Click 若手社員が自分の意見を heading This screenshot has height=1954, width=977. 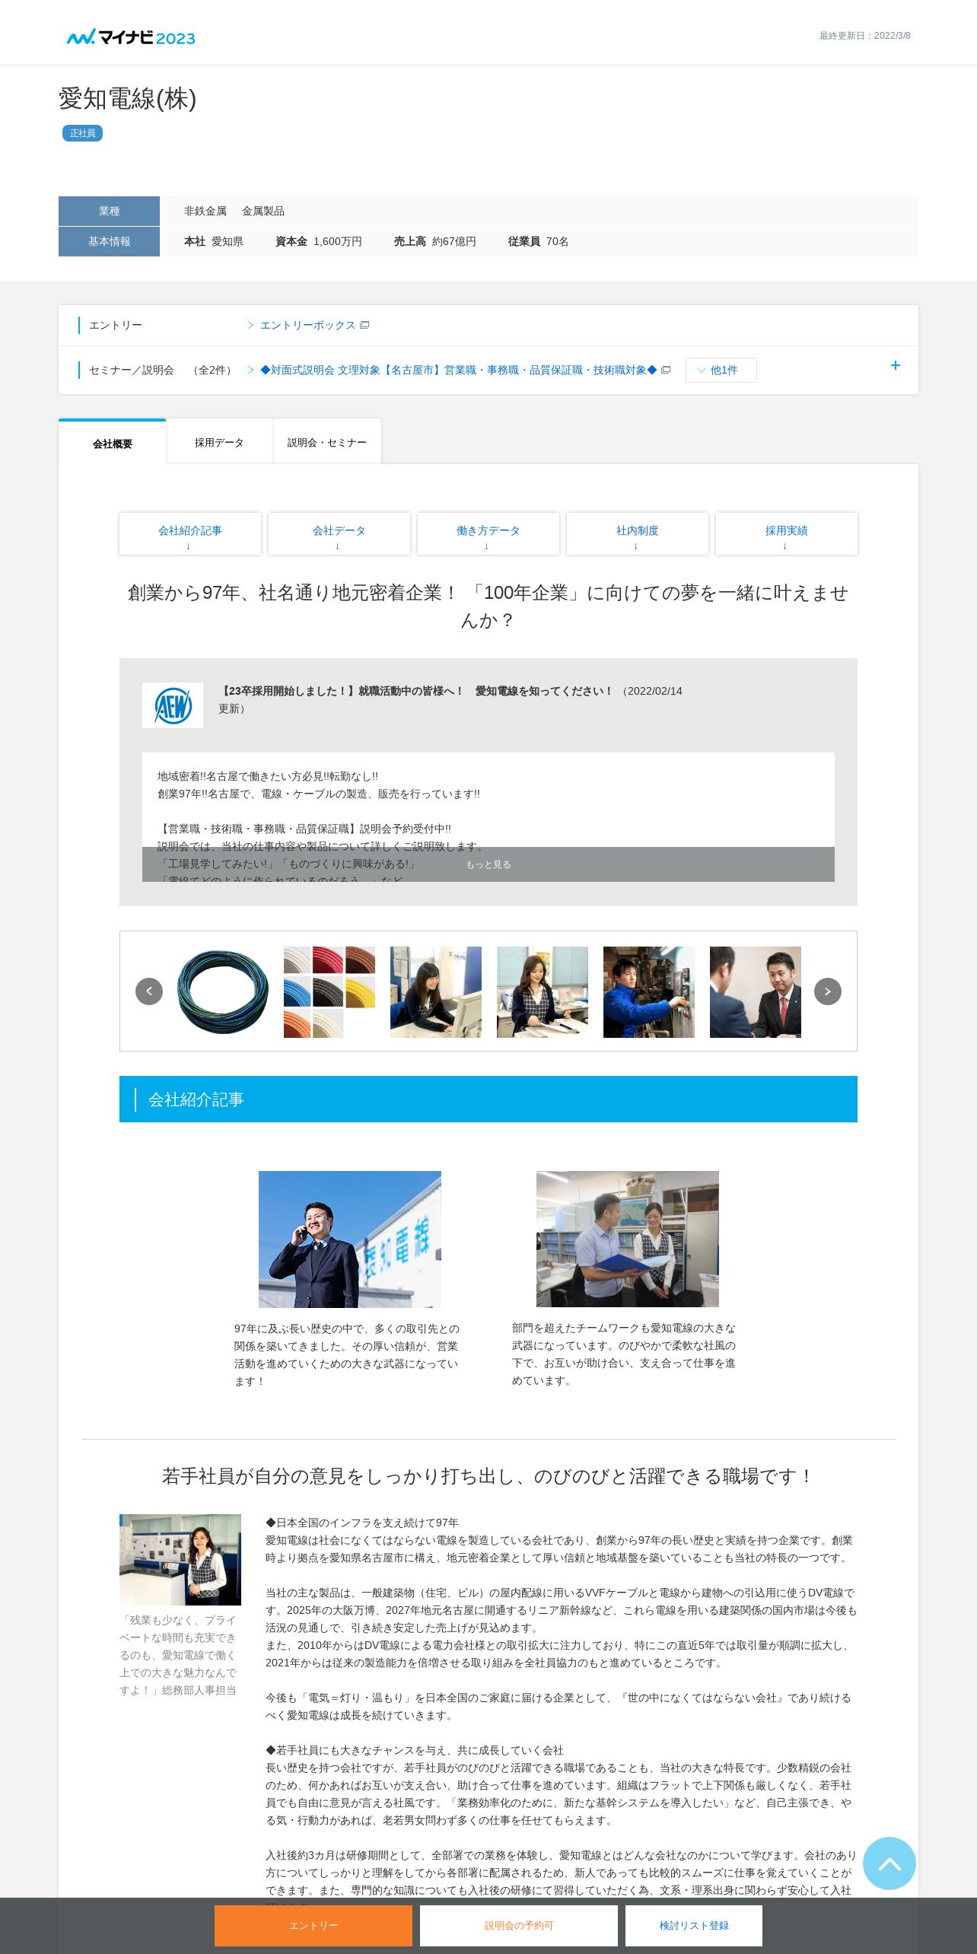tap(488, 1476)
